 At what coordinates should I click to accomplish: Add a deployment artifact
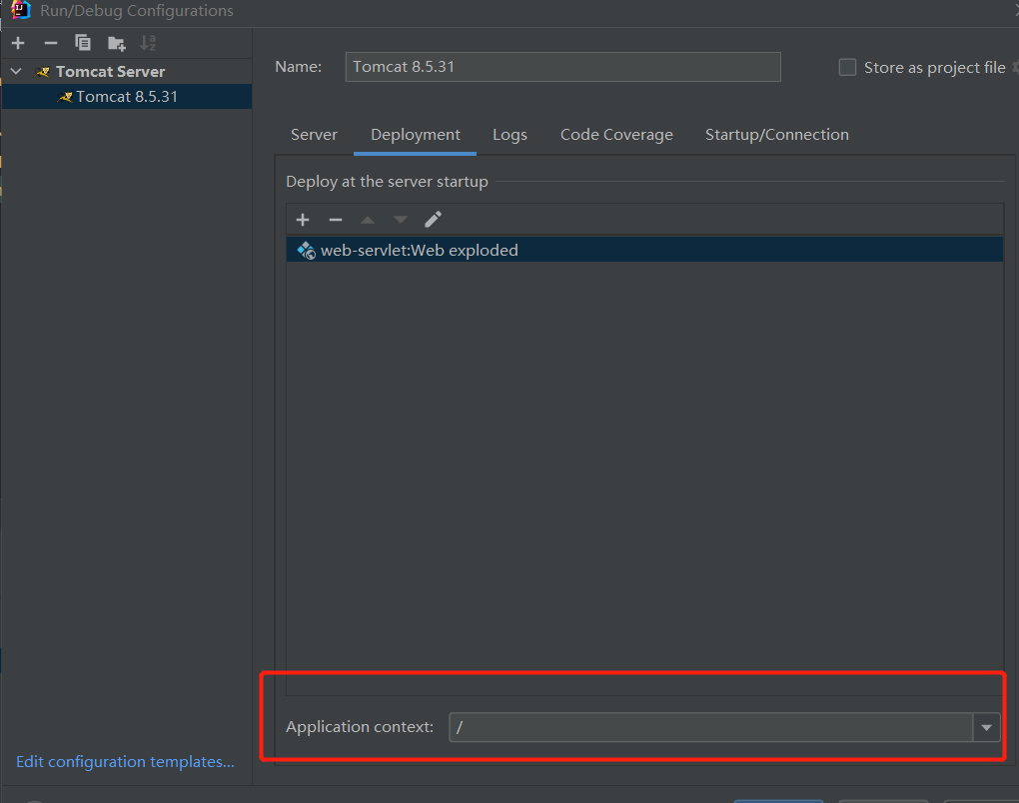tap(303, 220)
